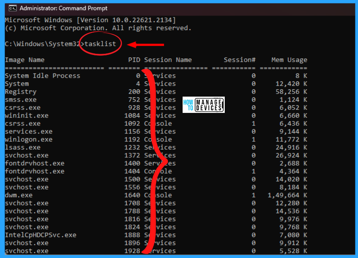The height and width of the screenshot is (258, 358).
Task: Click the wininit.exe process name
Action: point(27,116)
